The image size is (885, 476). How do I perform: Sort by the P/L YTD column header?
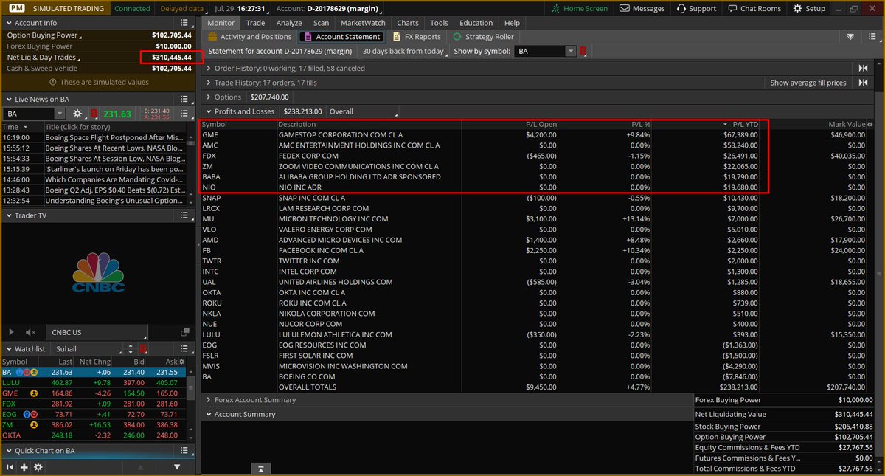coord(746,125)
